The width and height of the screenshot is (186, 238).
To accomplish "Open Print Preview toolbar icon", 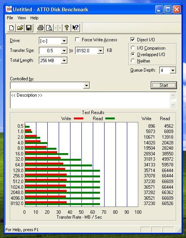I will tap(49, 28).
